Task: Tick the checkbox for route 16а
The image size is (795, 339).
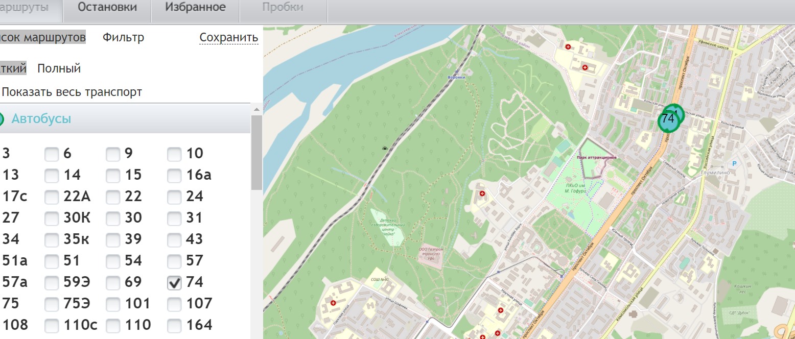Action: coord(174,175)
